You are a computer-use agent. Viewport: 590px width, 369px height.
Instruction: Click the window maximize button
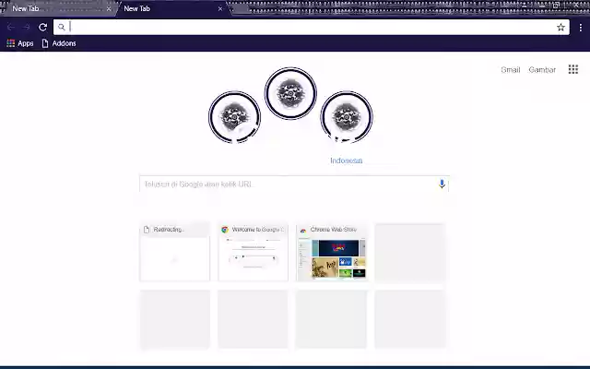click(x=556, y=6)
